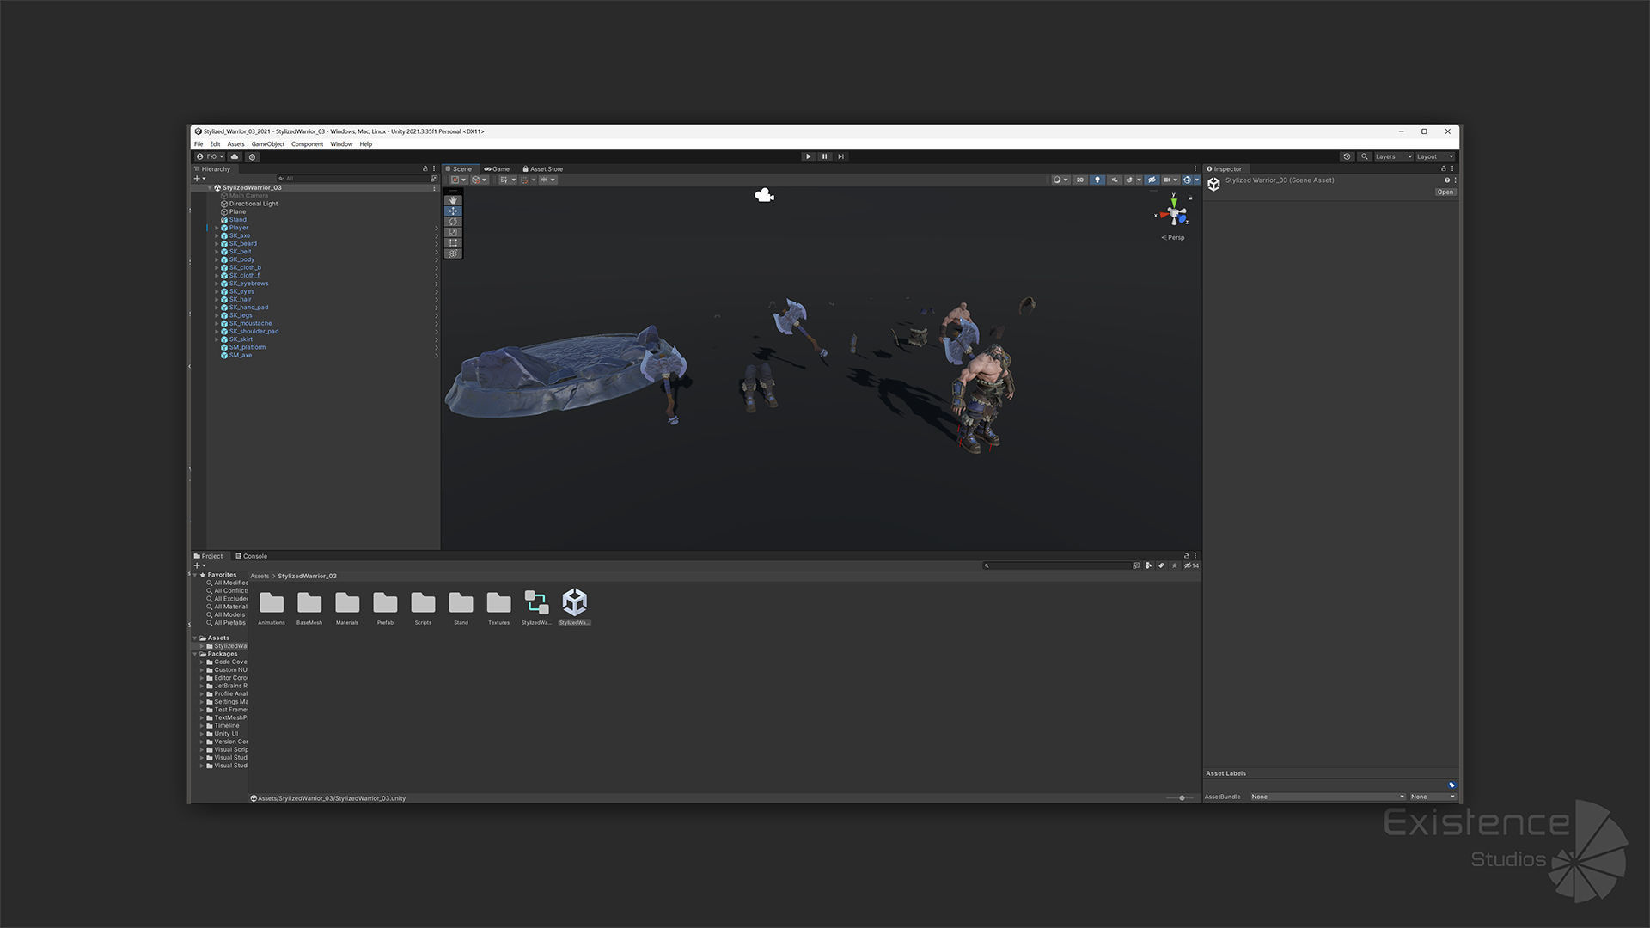Image resolution: width=1650 pixels, height=928 pixels.
Task: Open the AssetBundle None dropdown
Action: pos(1328,797)
